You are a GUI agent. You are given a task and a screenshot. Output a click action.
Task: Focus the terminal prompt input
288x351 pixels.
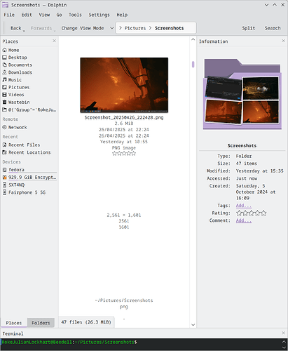point(141,344)
